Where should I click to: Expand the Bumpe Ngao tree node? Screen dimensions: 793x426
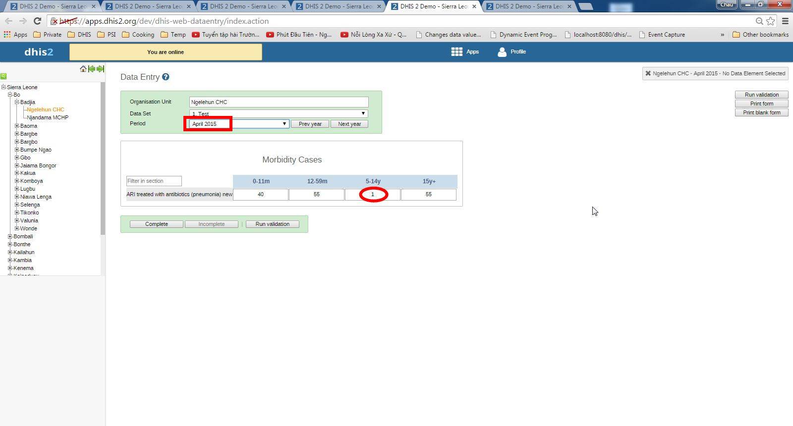17,150
